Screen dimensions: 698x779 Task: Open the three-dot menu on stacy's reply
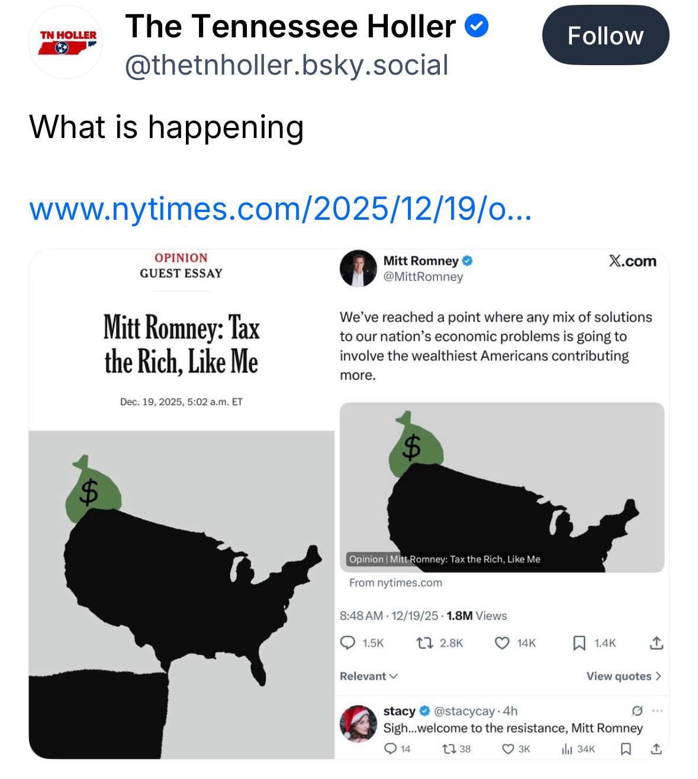[x=657, y=710]
